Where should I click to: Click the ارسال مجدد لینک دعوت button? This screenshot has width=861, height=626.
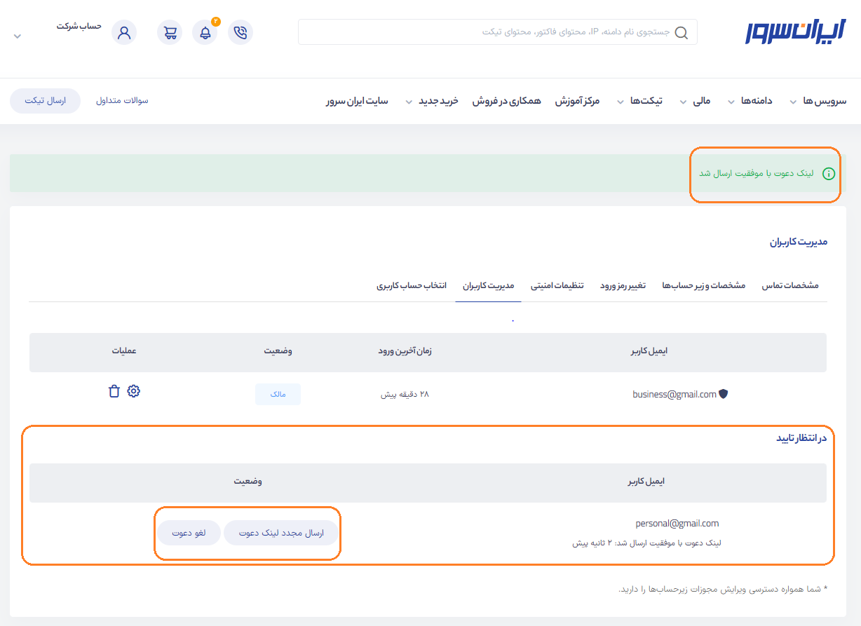point(281,533)
